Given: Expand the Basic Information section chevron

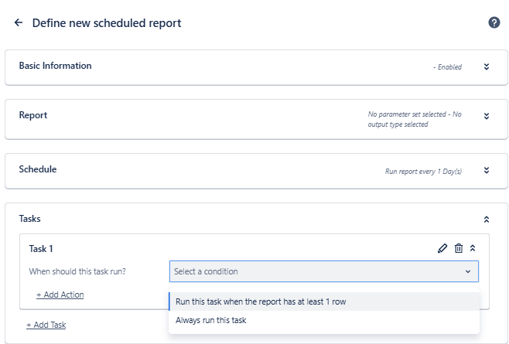Looking at the screenshot, I should [487, 66].
